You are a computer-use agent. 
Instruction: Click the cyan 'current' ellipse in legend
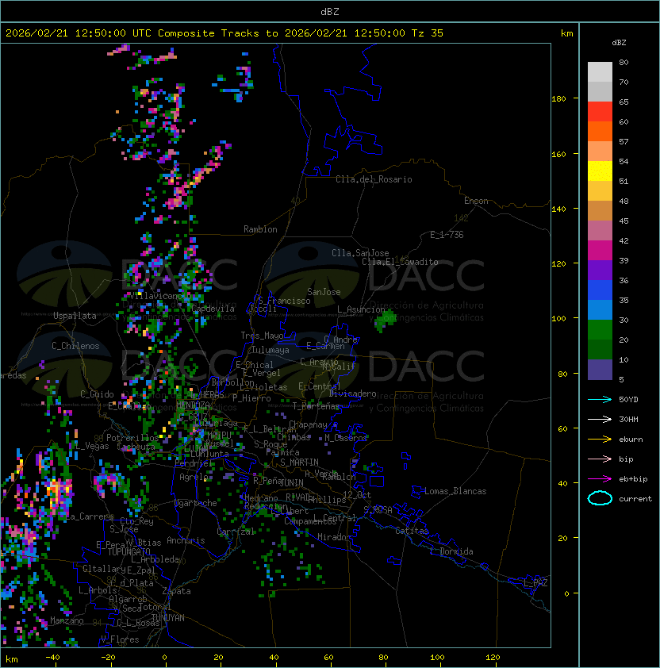point(600,498)
